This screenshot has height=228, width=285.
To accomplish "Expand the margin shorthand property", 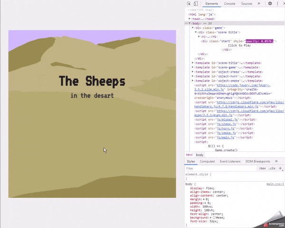I will point(204,199).
